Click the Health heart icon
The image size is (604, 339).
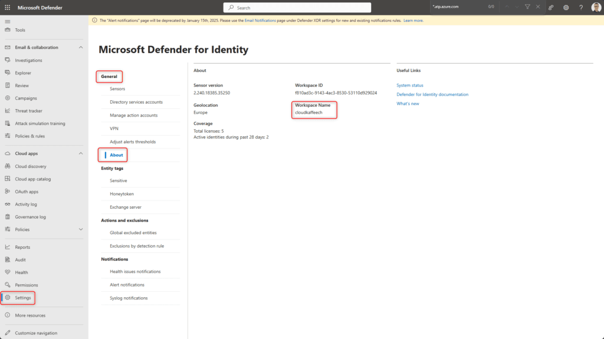point(8,272)
